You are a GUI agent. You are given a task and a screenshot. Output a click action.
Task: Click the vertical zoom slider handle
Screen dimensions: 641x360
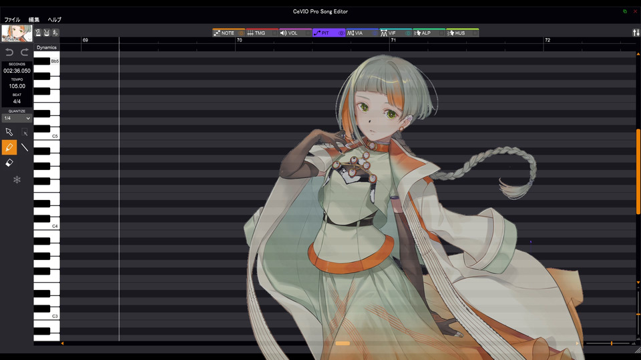(638, 314)
